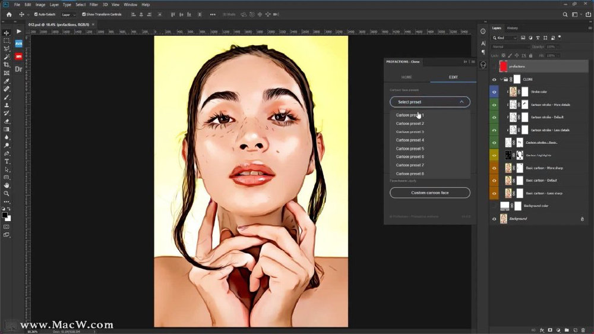This screenshot has height=334, width=594.
Task: Click the foreground color swatch
Action: (5, 215)
